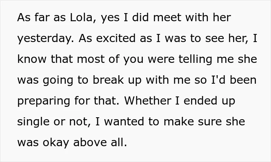Click the word "most" in the third line
Screen dimensions: 271x162
91,59
